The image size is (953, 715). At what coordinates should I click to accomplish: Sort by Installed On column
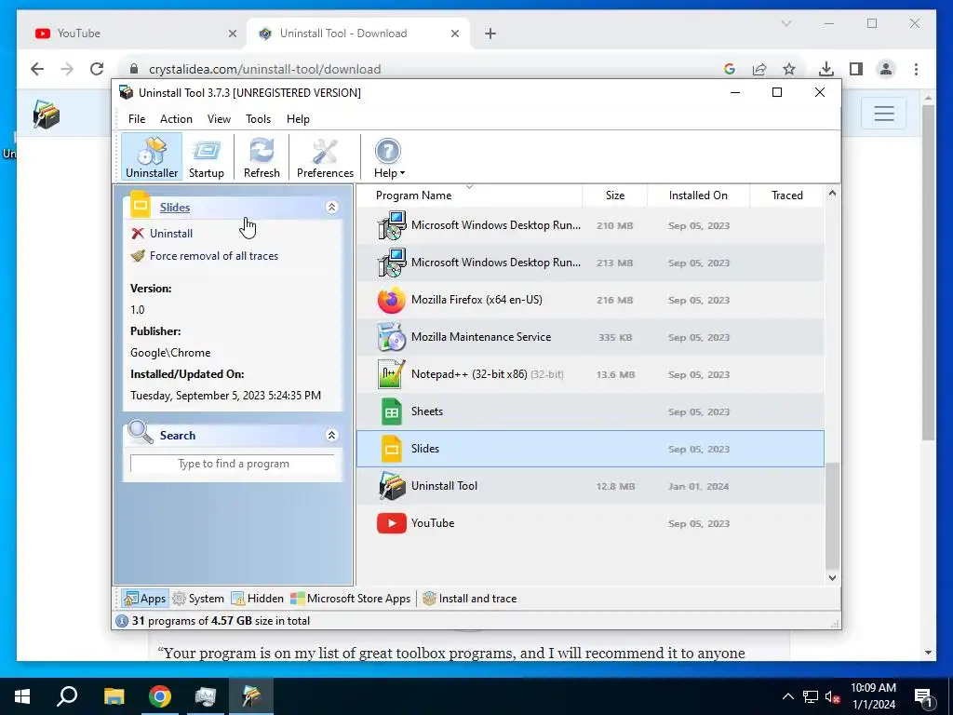coord(698,196)
